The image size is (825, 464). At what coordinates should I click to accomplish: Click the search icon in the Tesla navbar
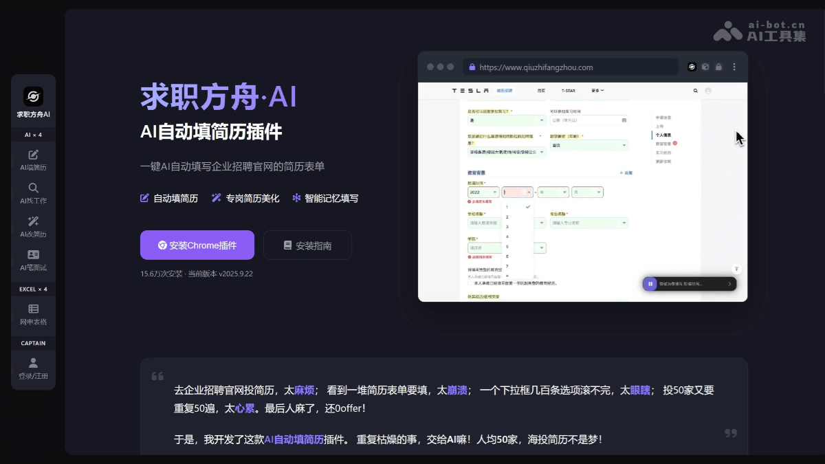click(x=696, y=90)
